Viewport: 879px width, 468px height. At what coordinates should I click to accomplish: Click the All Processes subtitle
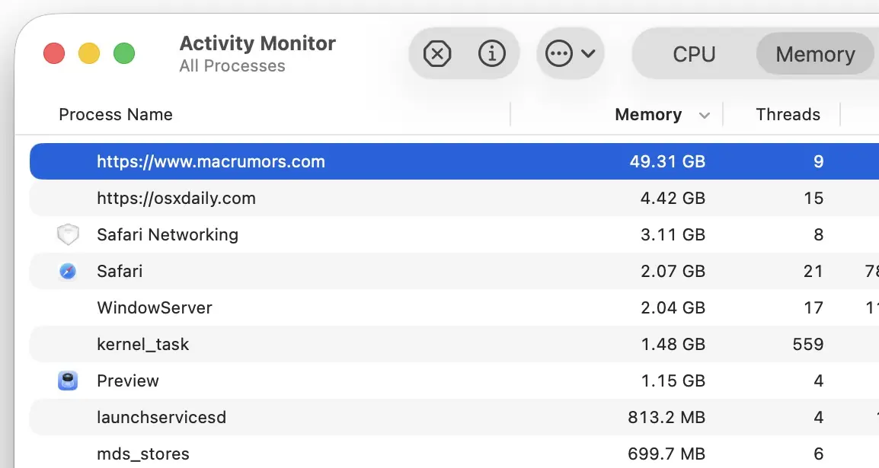point(232,66)
